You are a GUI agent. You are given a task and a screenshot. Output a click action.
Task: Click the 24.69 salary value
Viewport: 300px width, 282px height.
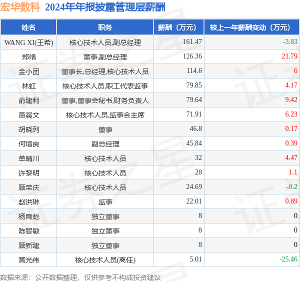(x=194, y=186)
